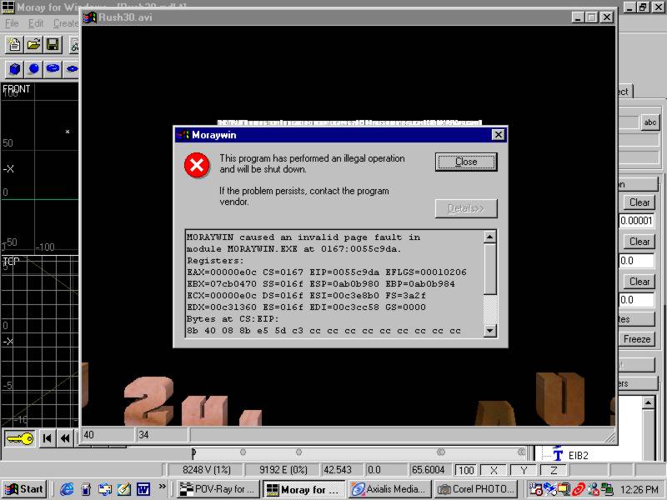Click the animation timeline slider track
667x500 pixels.
pyautogui.click(x=359, y=452)
